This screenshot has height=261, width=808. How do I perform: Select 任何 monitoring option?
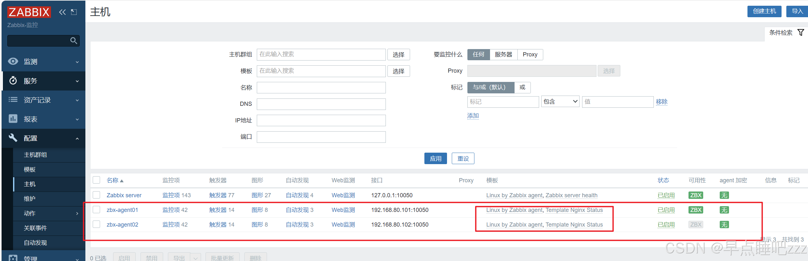tap(479, 54)
